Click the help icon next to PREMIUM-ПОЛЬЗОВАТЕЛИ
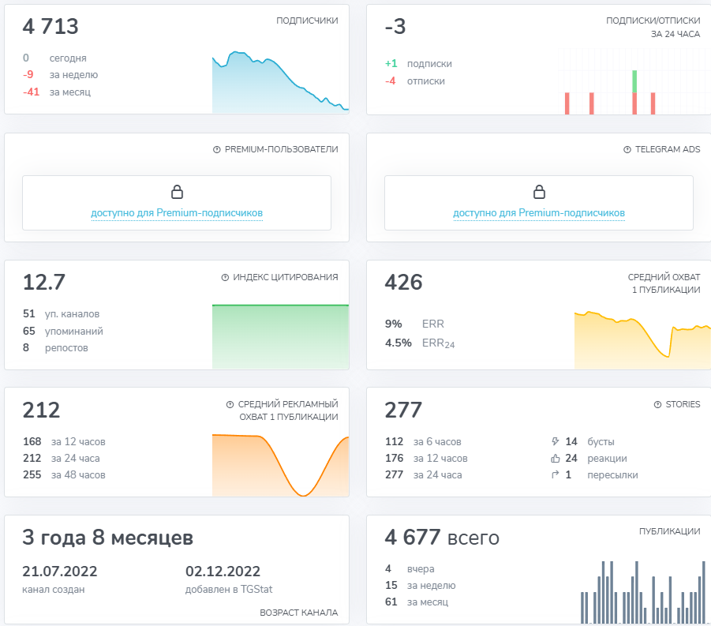 click(217, 149)
